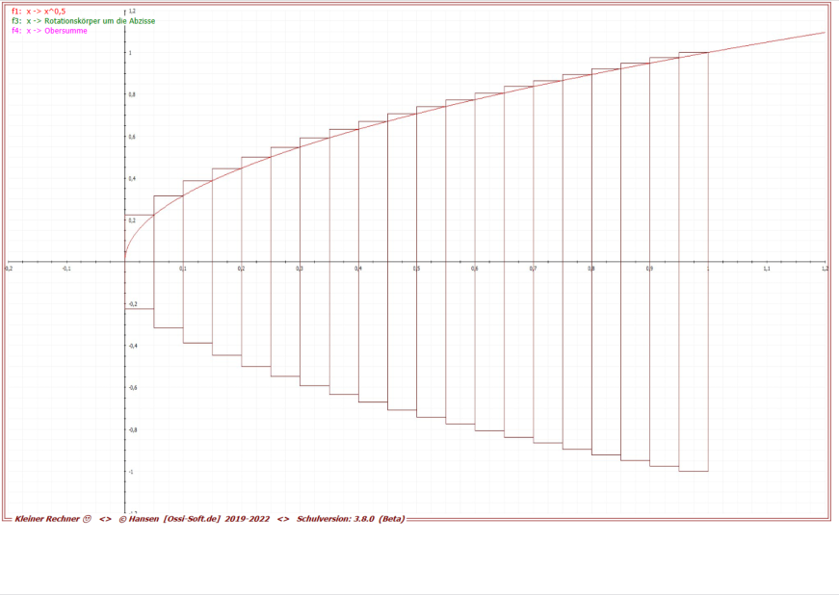
Task: Click the Kleiner Rechner title in footer
Action: pyautogui.click(x=46, y=519)
